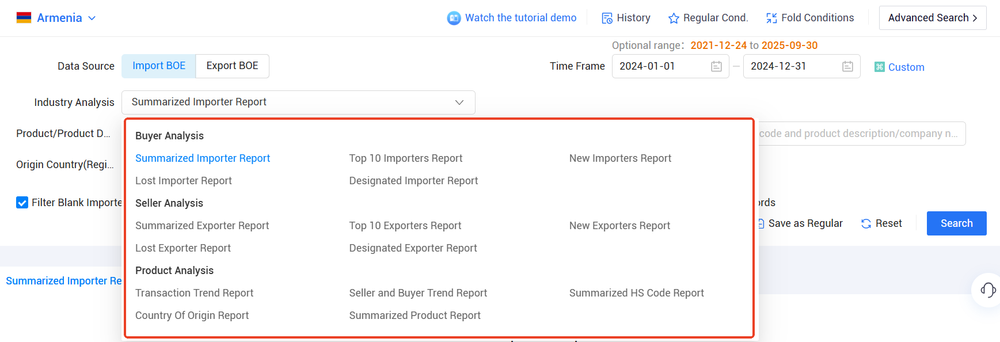Click the Reset refresh icon
Viewport: 1000px width, 342px height.
click(x=866, y=224)
